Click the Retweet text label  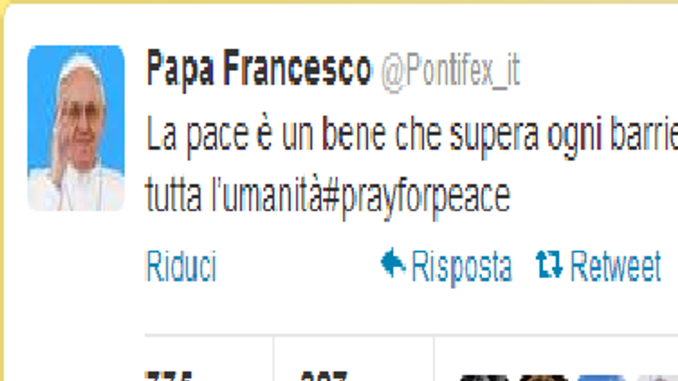tap(615, 266)
